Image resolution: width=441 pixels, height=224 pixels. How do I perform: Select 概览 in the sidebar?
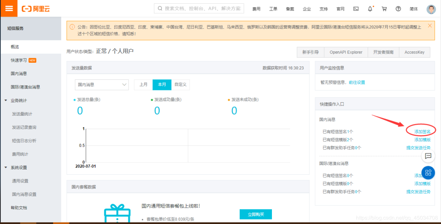31,47
